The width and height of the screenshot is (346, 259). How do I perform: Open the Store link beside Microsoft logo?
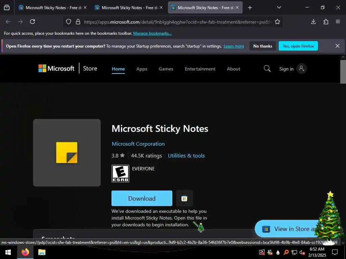(x=90, y=68)
